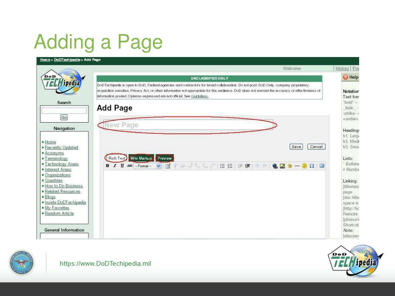Click the full-screen editor icon
The height and width of the screenshot is (296, 395).
coord(322,166)
